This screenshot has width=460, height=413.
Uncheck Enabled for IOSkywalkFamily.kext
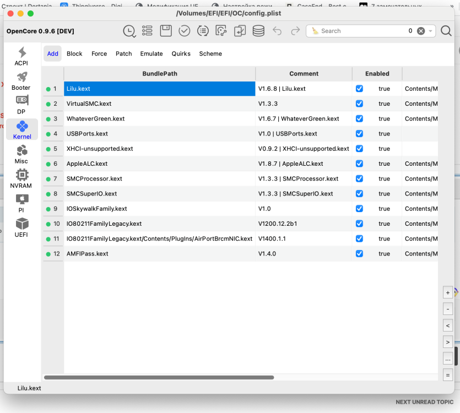(359, 209)
